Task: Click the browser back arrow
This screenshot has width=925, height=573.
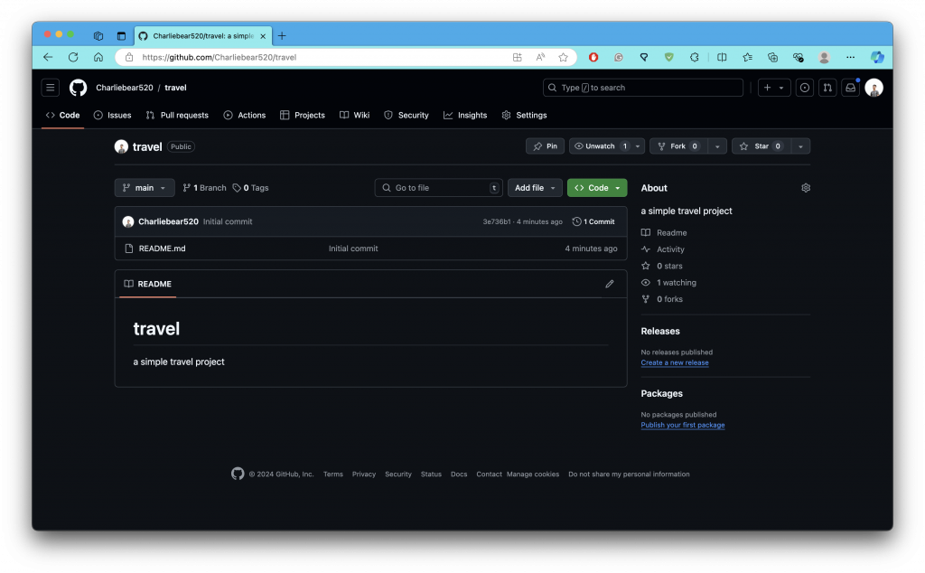Action: [x=48, y=57]
